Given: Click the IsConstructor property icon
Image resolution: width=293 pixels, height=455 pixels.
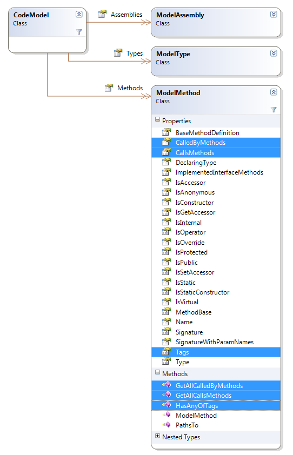Looking at the screenshot, I should [167, 202].
